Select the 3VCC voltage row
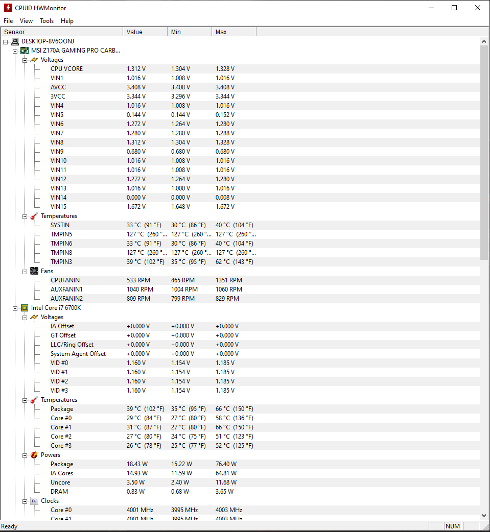 (x=265, y=96)
